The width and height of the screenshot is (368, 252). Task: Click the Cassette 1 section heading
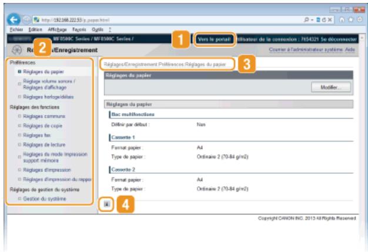coord(123,137)
